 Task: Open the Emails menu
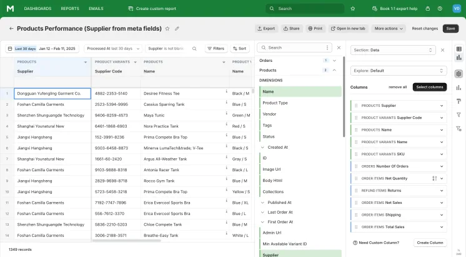96,9
